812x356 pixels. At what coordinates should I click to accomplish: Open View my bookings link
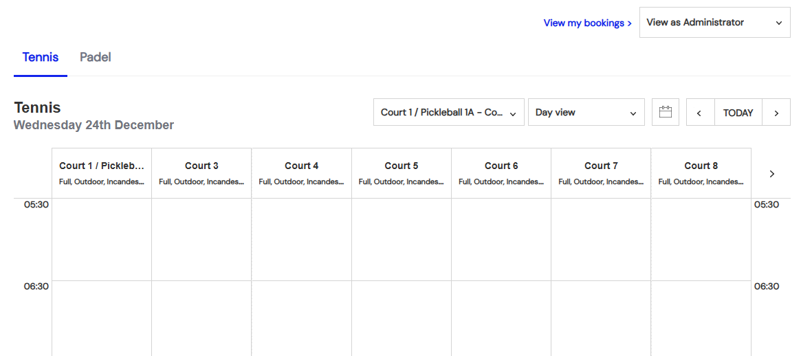pyautogui.click(x=587, y=23)
